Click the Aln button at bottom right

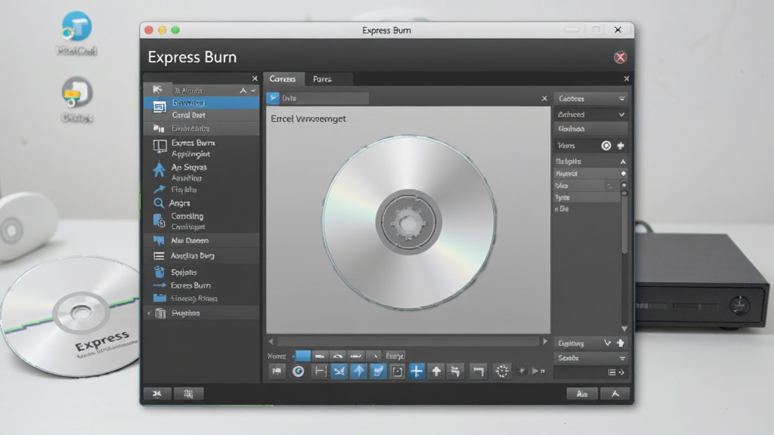click(x=582, y=393)
